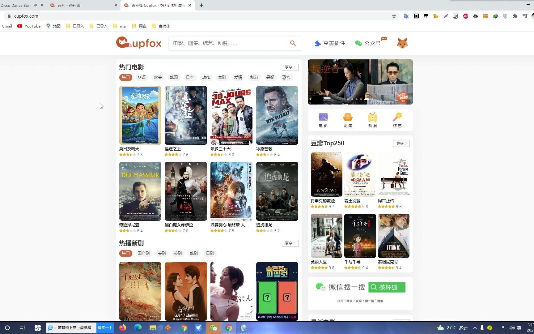Open the 网盘 bookmarks folder
This screenshot has height=334, width=534.
[x=139, y=26]
